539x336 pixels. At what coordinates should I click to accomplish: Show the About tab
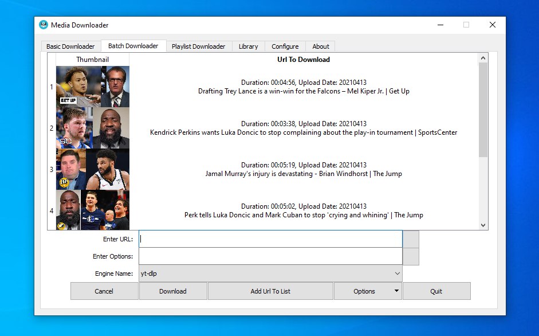point(321,46)
